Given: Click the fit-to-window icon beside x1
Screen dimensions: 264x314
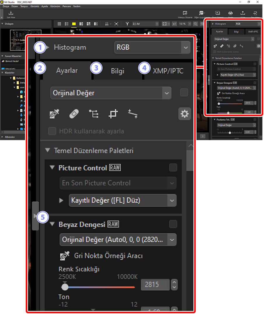Looking at the screenshot, I should click(x=164, y=24).
